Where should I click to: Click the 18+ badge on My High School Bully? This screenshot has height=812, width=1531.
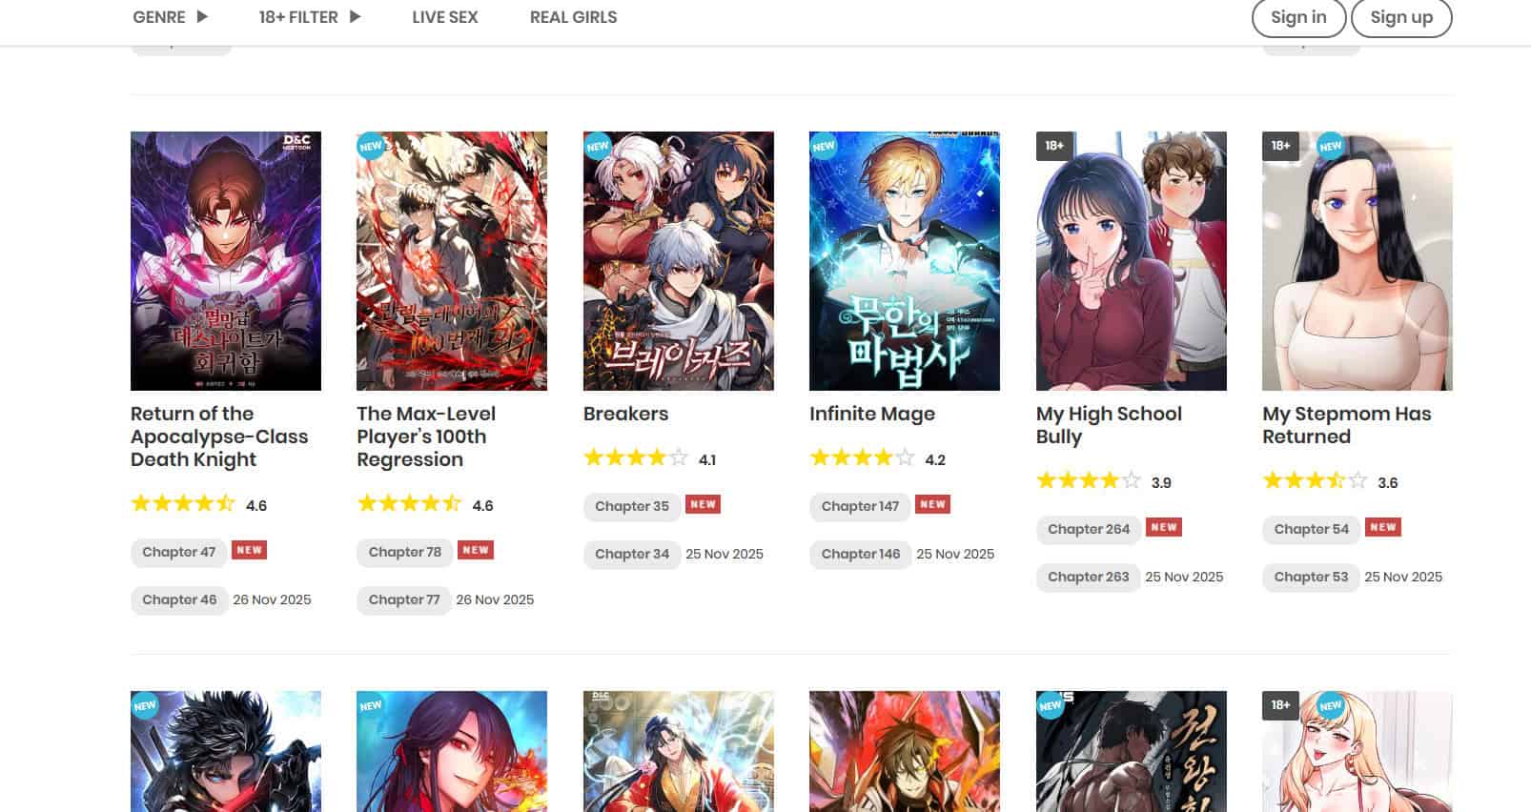coord(1053,146)
